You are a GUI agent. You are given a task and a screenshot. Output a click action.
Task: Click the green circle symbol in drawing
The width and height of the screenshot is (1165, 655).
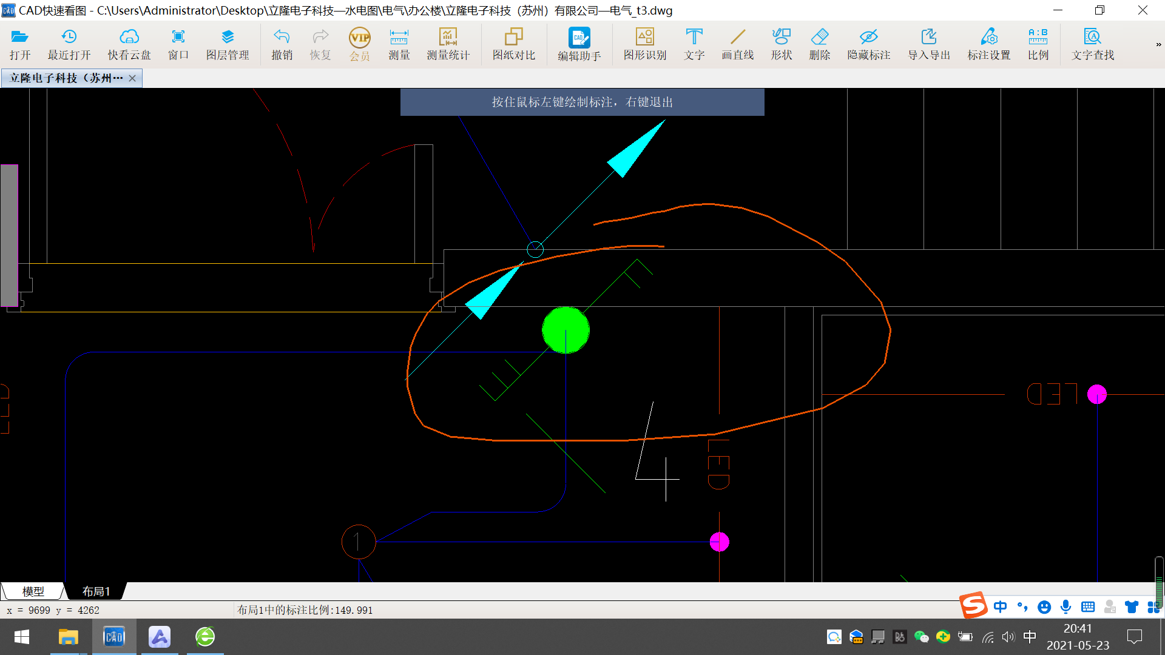[566, 330]
